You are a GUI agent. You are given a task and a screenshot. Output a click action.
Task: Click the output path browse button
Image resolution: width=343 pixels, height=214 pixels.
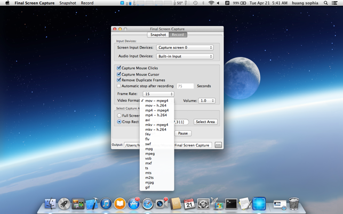218,145
